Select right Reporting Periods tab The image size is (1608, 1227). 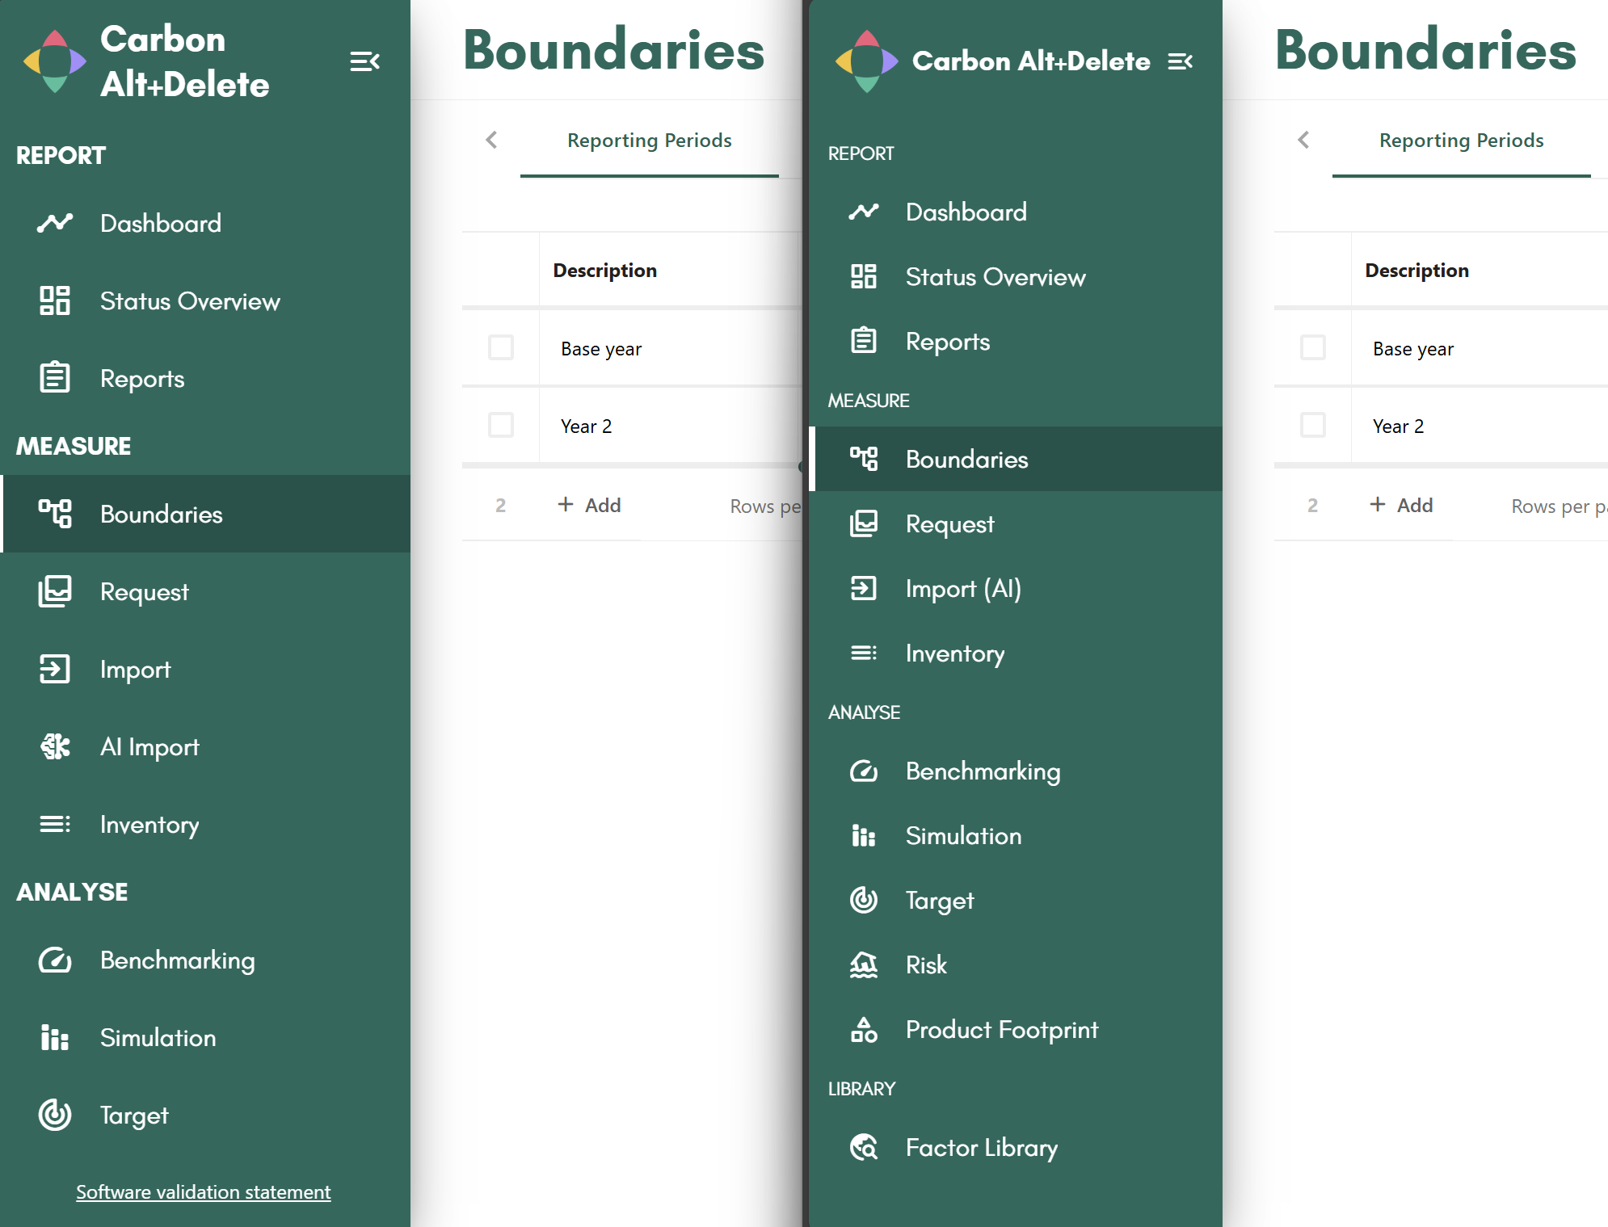[x=1461, y=141]
